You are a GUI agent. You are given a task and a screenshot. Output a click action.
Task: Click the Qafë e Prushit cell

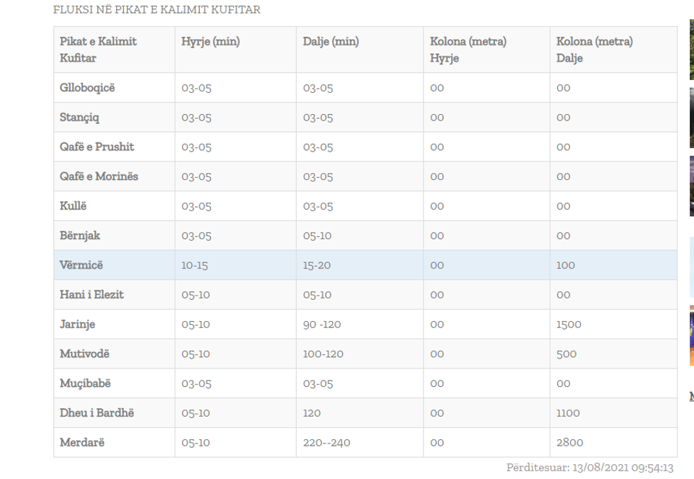tap(97, 147)
